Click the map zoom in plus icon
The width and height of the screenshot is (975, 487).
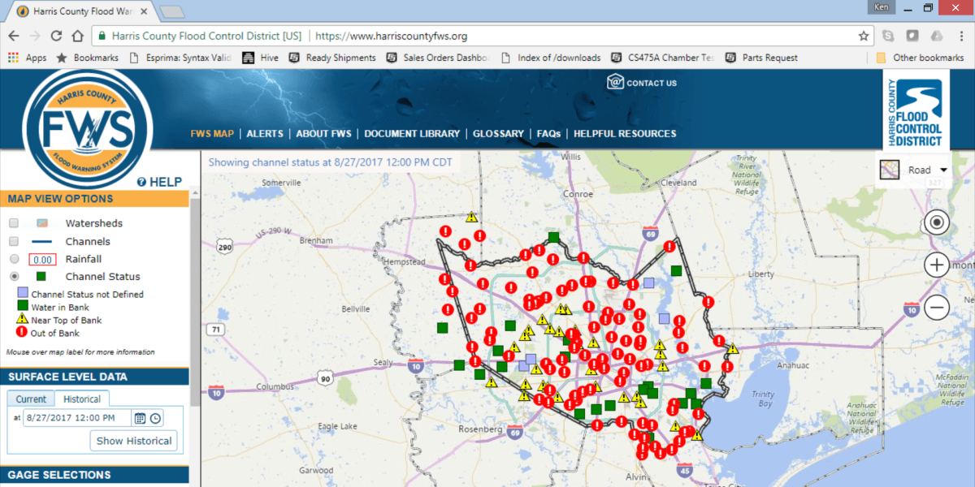(x=937, y=265)
